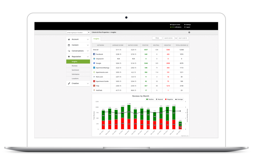Click the Reputation star icon
The image size is (253, 155).
click(69, 57)
